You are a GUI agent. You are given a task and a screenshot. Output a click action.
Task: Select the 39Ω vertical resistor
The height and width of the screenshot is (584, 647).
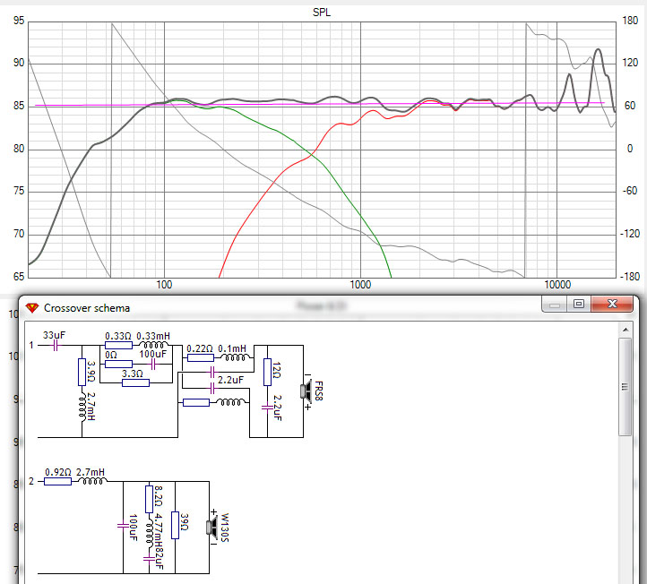(176, 525)
